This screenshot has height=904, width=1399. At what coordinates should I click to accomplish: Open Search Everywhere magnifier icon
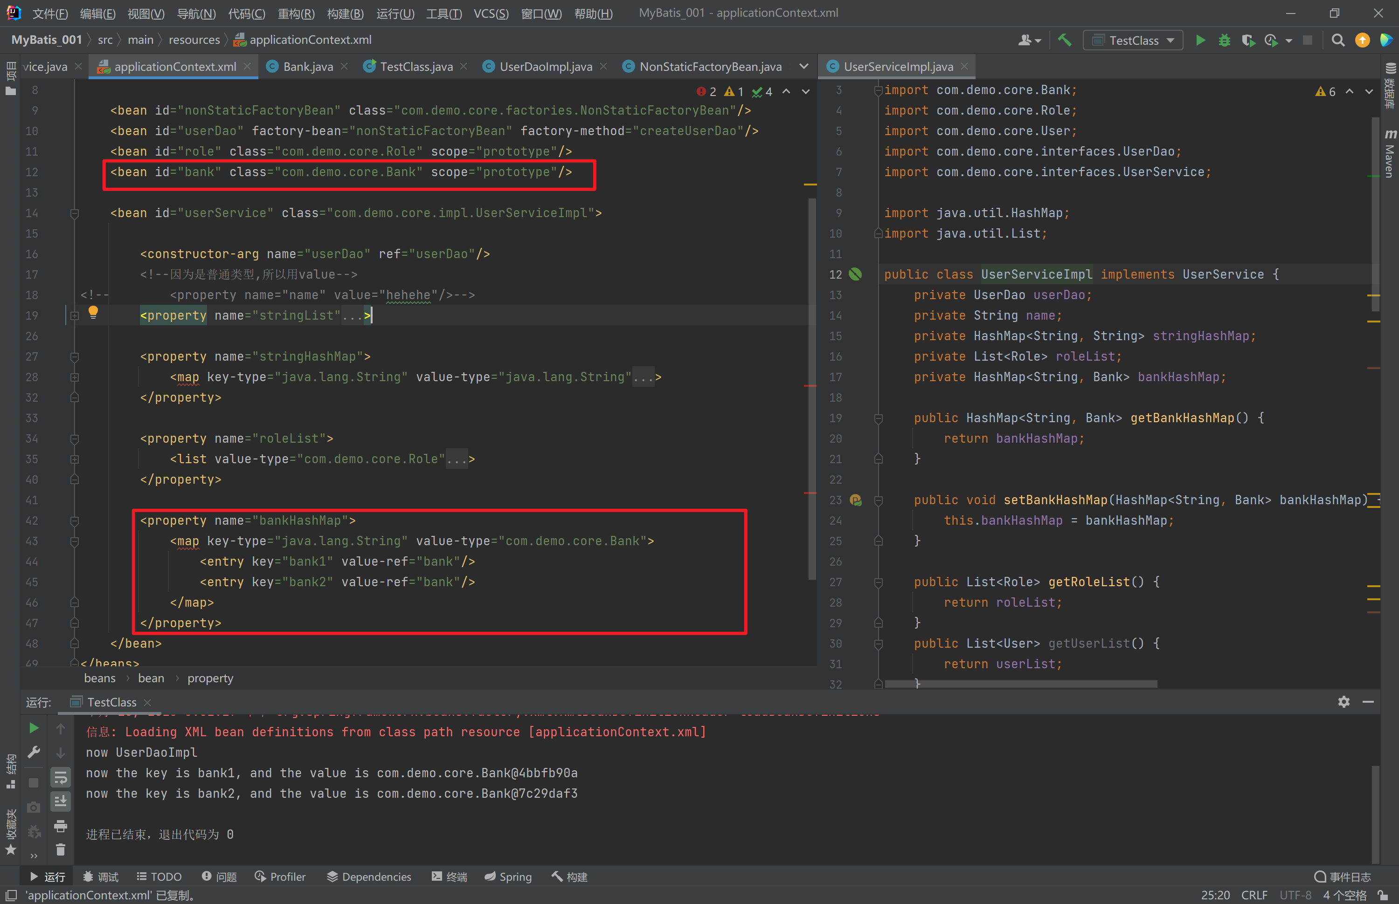(x=1337, y=40)
